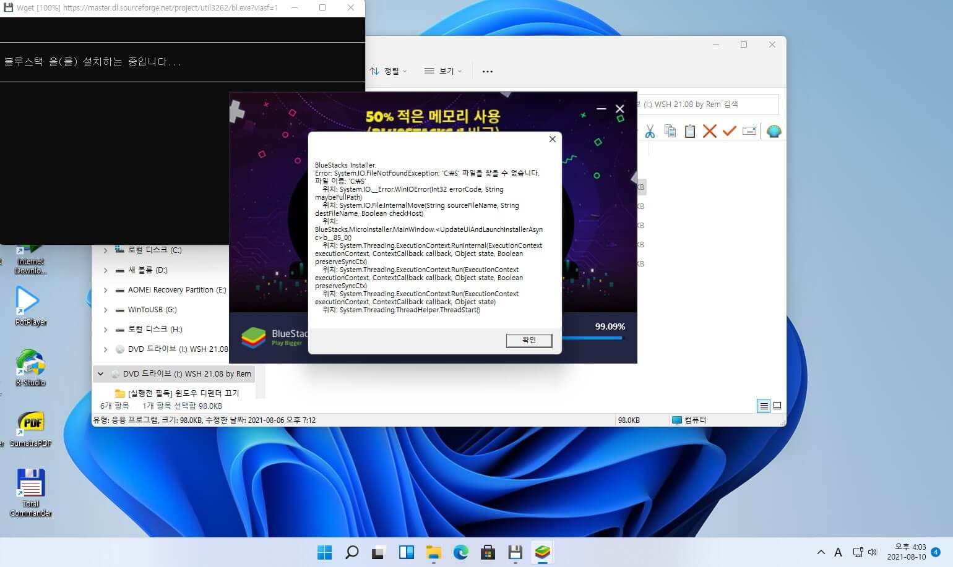Close the BlueStacks installer splash window

click(619, 109)
